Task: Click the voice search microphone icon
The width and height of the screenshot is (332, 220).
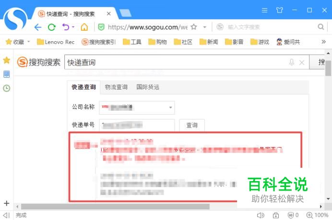Action: click(x=291, y=62)
